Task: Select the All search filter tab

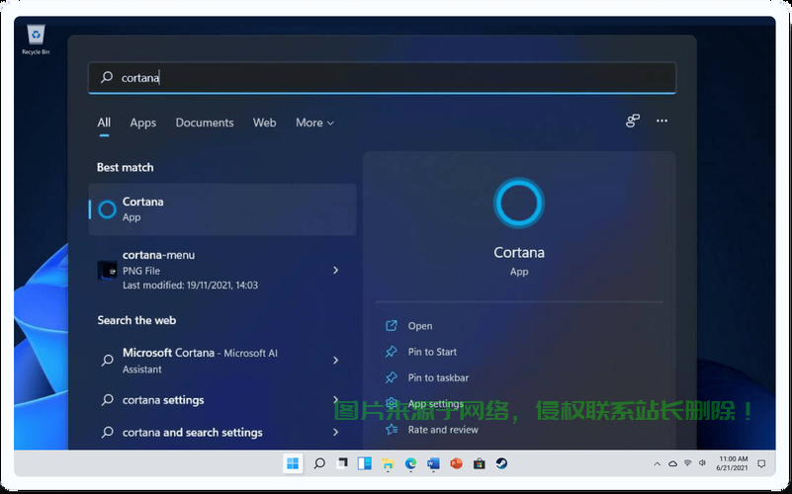Action: click(x=104, y=123)
